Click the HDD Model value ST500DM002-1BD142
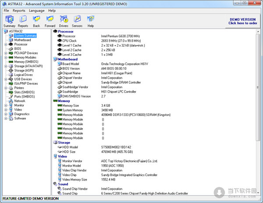The height and width of the screenshot is (203, 263). 116,147
